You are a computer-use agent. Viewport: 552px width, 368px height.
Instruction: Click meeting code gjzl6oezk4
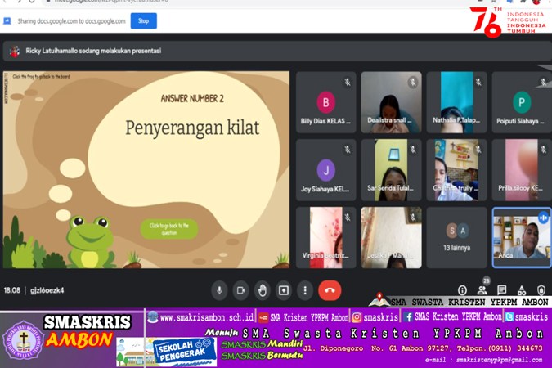(47, 290)
